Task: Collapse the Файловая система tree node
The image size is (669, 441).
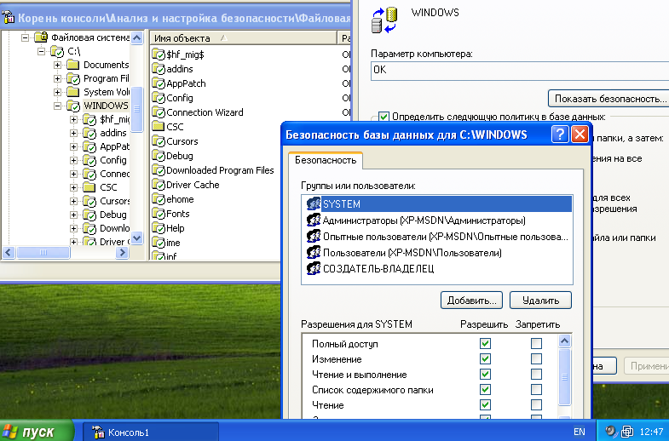Action: (x=26, y=37)
